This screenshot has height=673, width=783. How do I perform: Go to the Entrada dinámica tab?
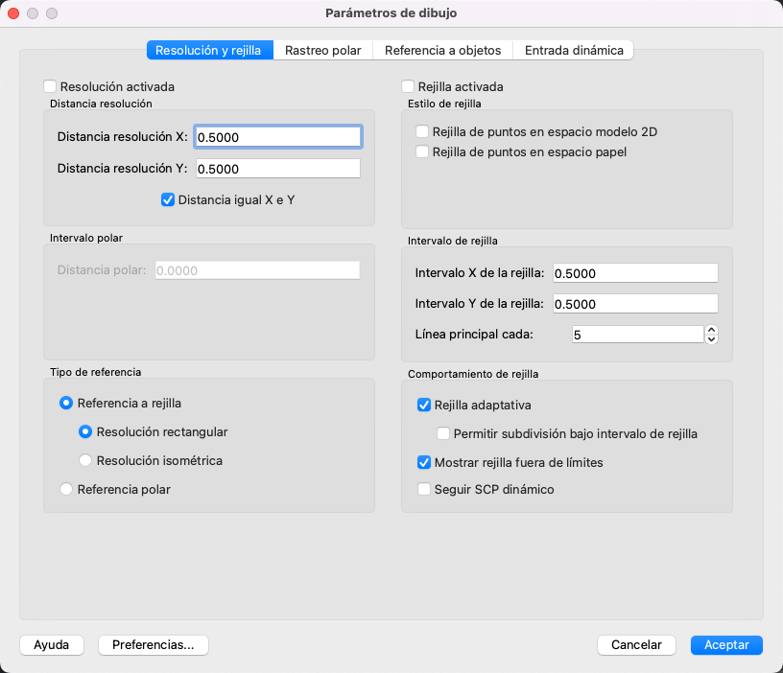pos(574,50)
